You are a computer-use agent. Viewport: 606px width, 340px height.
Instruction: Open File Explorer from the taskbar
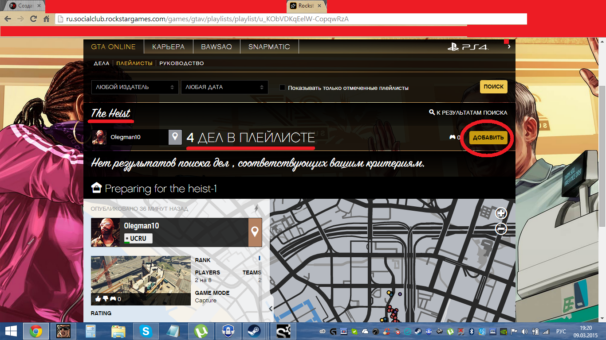118,331
